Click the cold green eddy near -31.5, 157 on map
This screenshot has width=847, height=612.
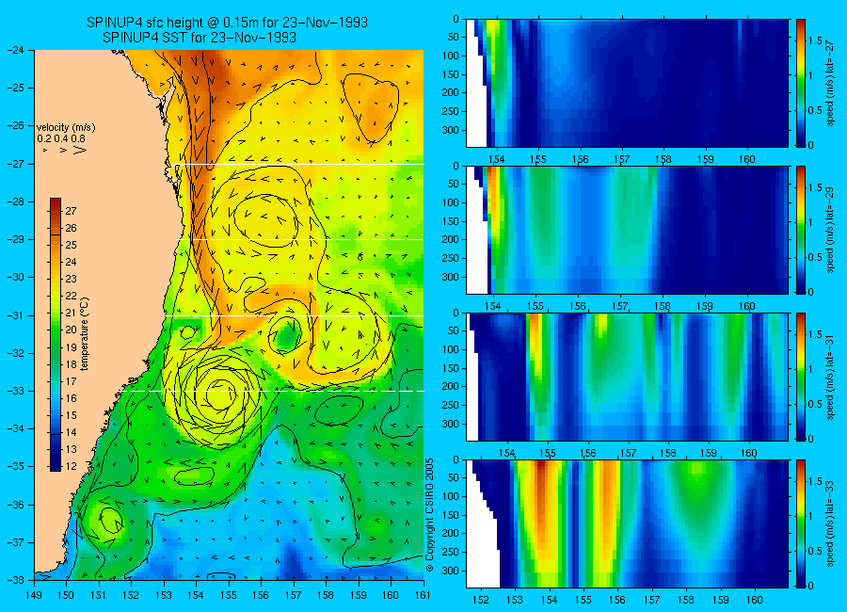tap(284, 336)
